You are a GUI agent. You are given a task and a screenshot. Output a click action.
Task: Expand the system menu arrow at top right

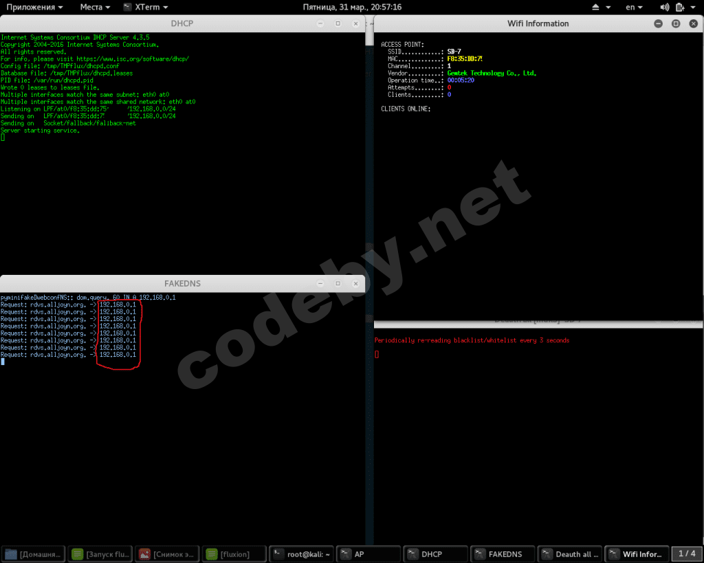click(x=695, y=7)
